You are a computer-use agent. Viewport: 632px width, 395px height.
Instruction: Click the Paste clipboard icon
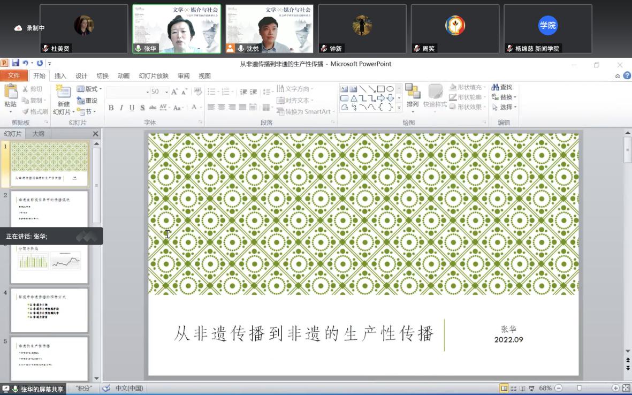[10, 92]
